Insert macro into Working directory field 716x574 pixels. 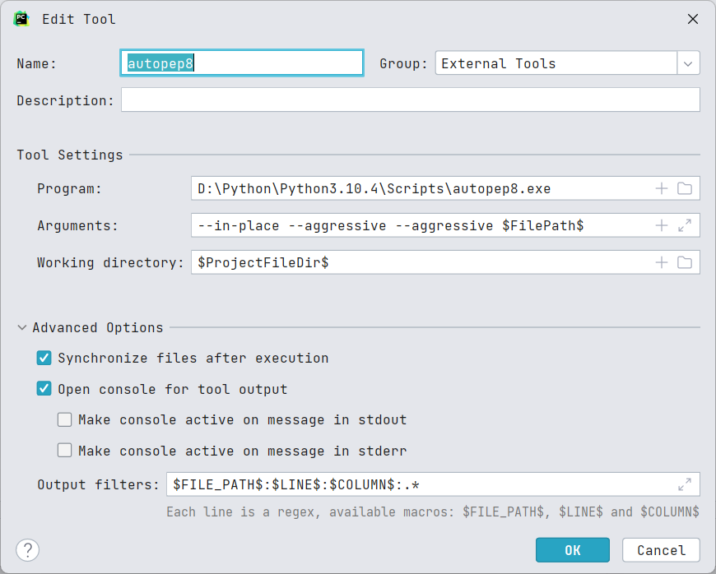click(x=661, y=262)
